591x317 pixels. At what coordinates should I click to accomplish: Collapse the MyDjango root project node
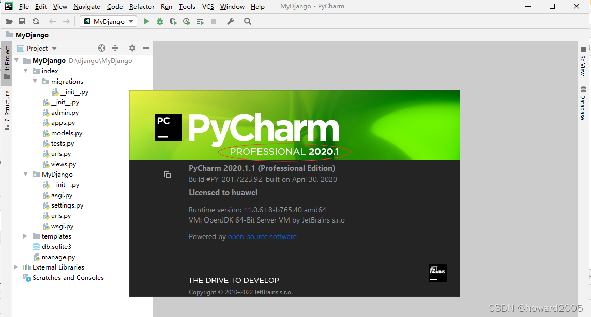point(17,60)
